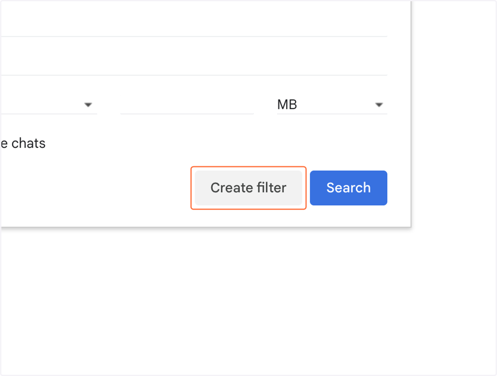497x376 pixels.
Task: Click the word 'Create' on the grey button
Action: point(232,188)
